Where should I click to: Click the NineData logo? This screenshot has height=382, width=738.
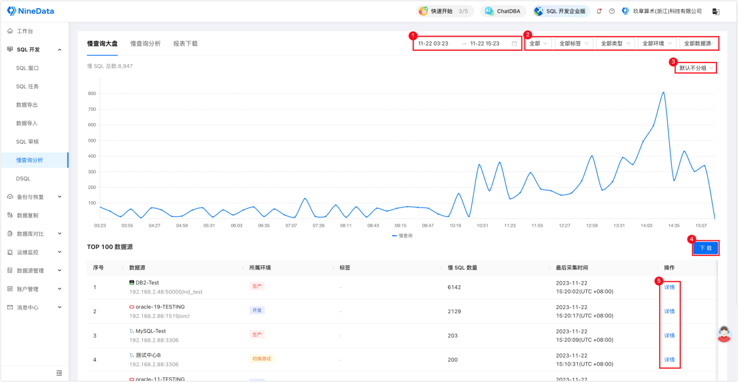(x=29, y=11)
